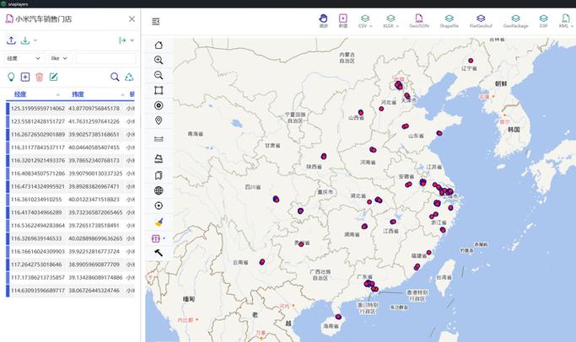Image resolution: width=576 pixels, height=342 pixels.
Task: Sort by the 纬度 column header
Action: pyautogui.click(x=78, y=94)
